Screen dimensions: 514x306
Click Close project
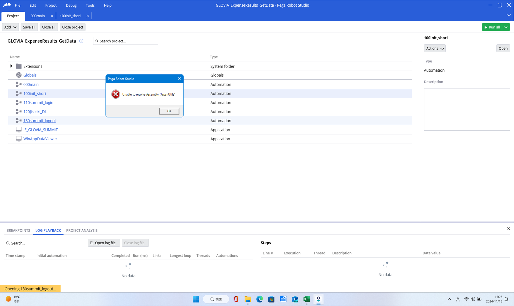click(x=73, y=27)
